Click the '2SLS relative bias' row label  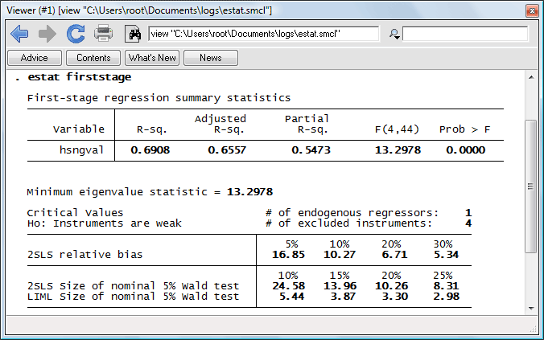click(x=85, y=254)
